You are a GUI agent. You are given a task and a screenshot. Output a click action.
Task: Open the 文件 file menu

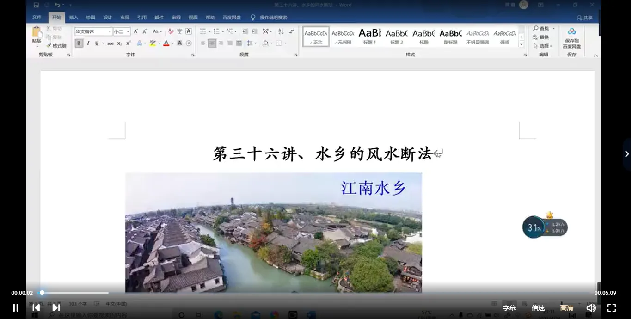coord(37,18)
